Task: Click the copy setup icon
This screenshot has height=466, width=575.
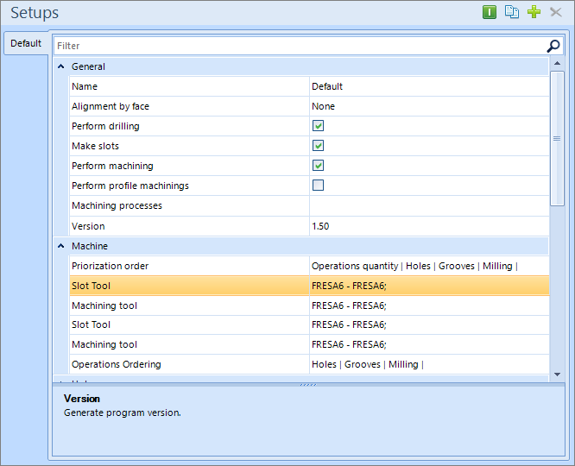Action: click(512, 12)
